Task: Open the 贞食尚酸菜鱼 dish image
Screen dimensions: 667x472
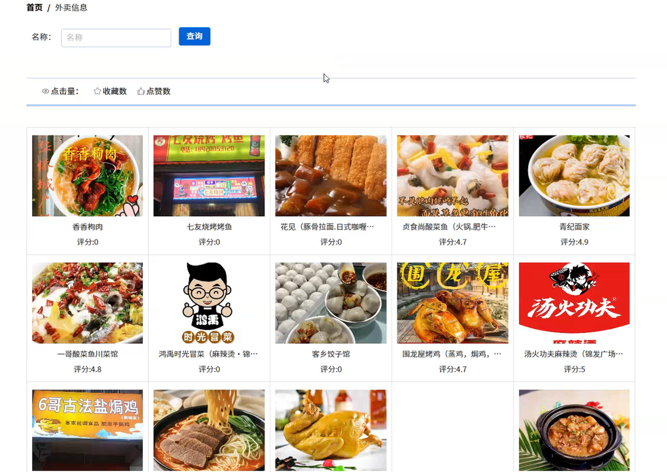Action: (x=452, y=176)
